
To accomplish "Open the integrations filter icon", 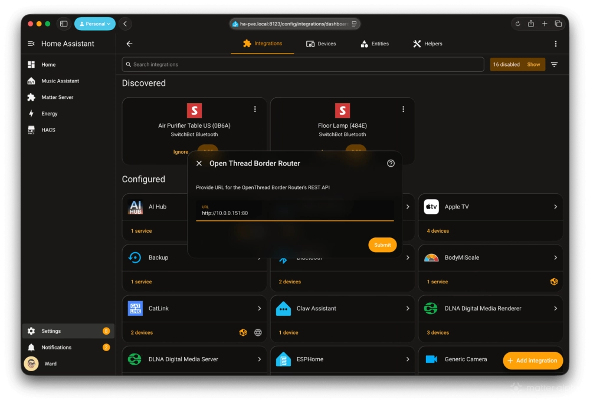I will (554, 65).
